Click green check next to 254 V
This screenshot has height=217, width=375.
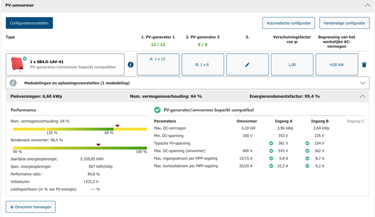(x=307, y=143)
